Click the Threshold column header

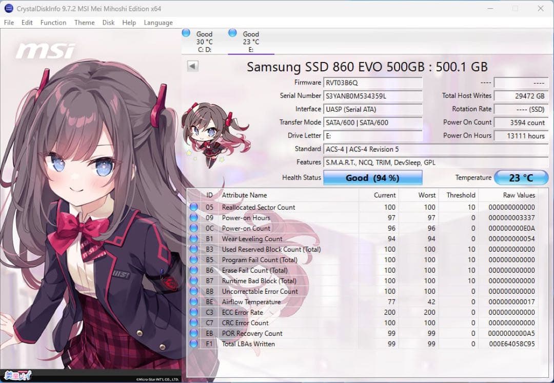click(x=461, y=195)
